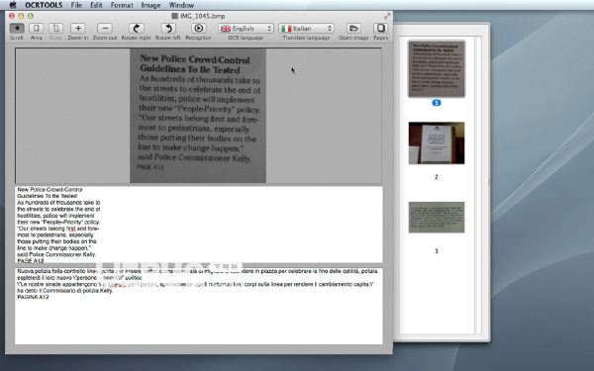Image resolution: width=594 pixels, height=371 pixels.
Task: Open an image file
Action: click(353, 29)
